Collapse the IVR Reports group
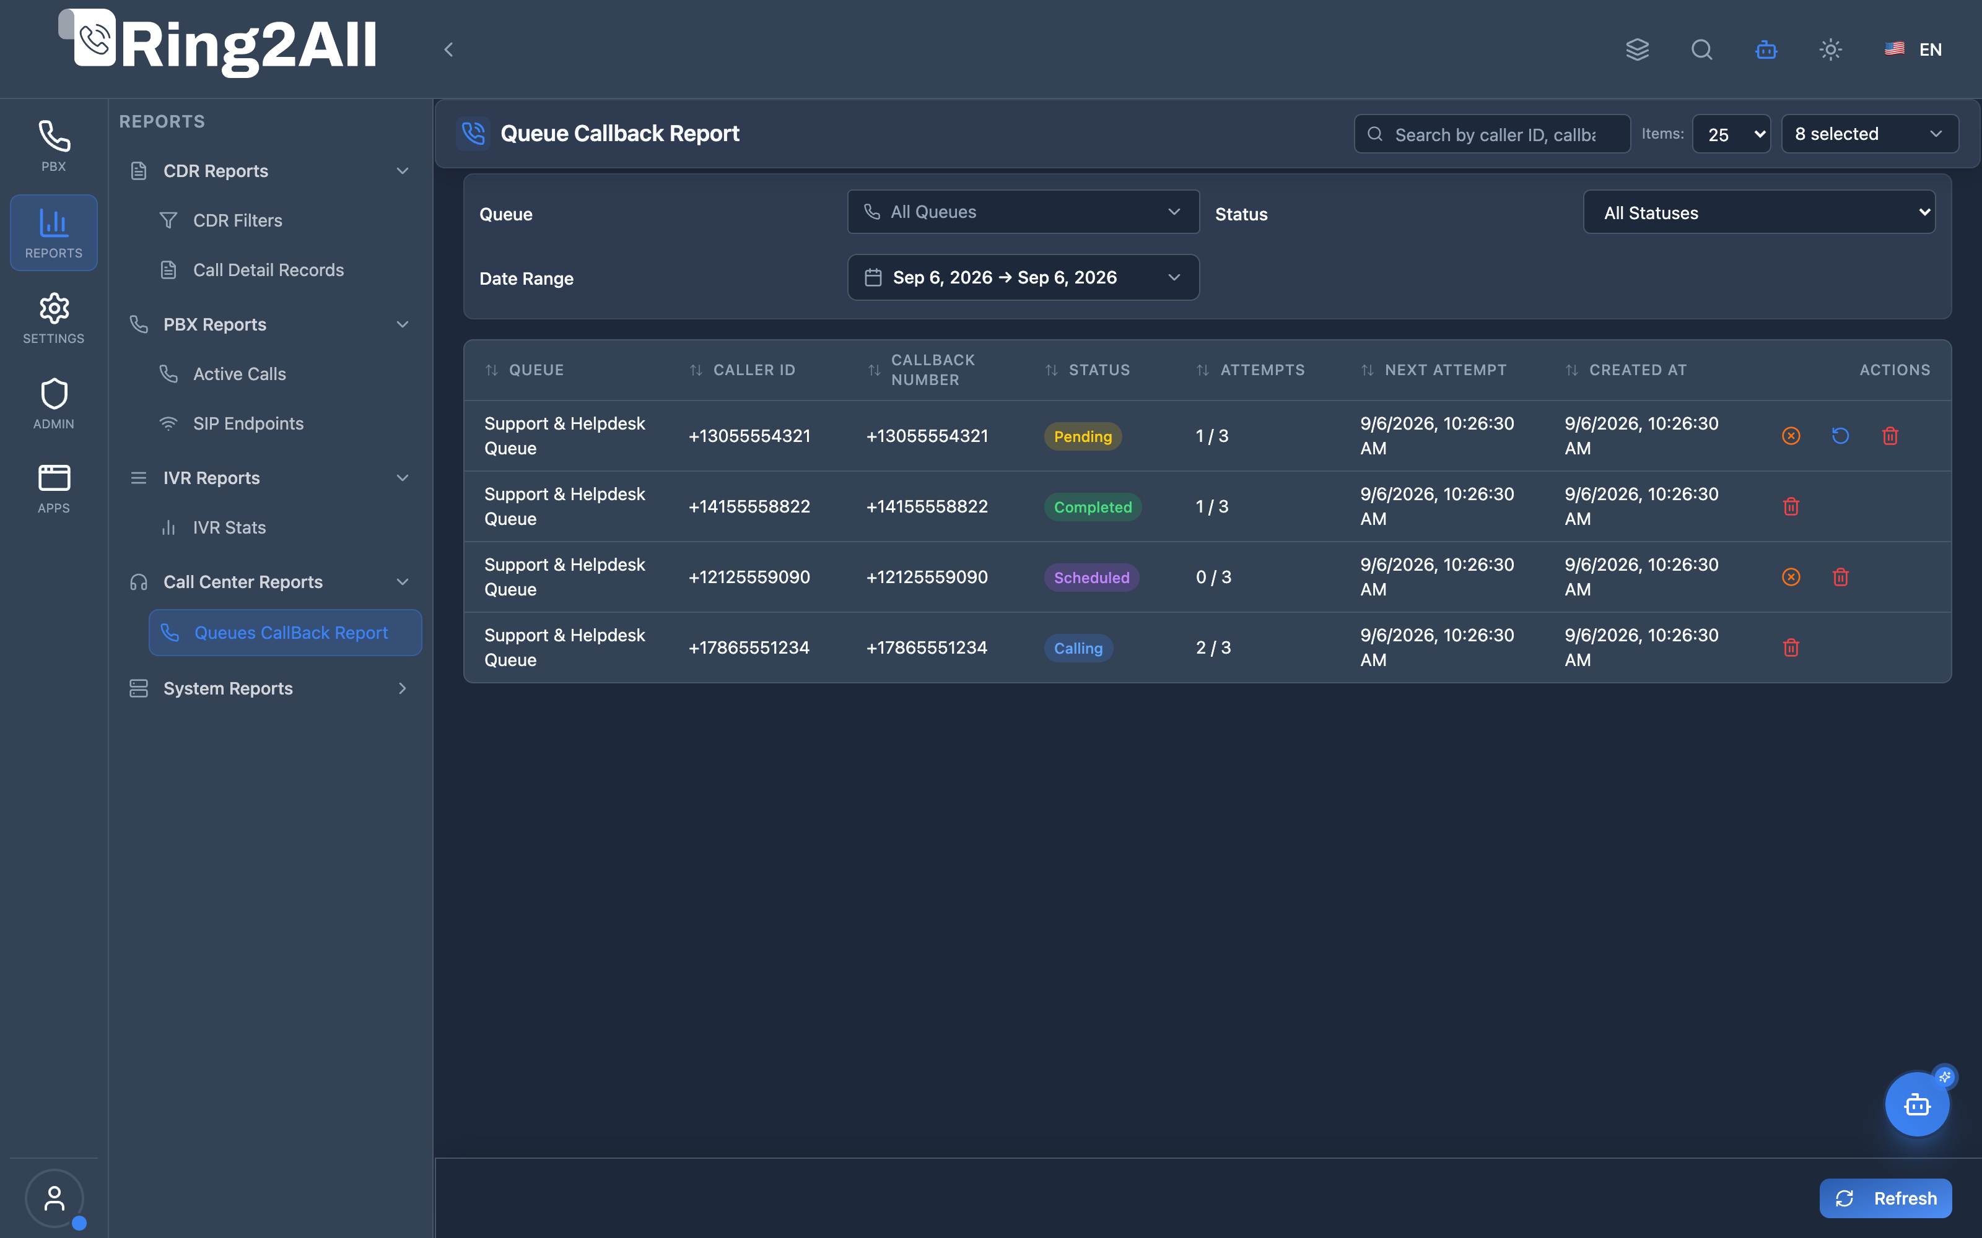 pos(269,477)
